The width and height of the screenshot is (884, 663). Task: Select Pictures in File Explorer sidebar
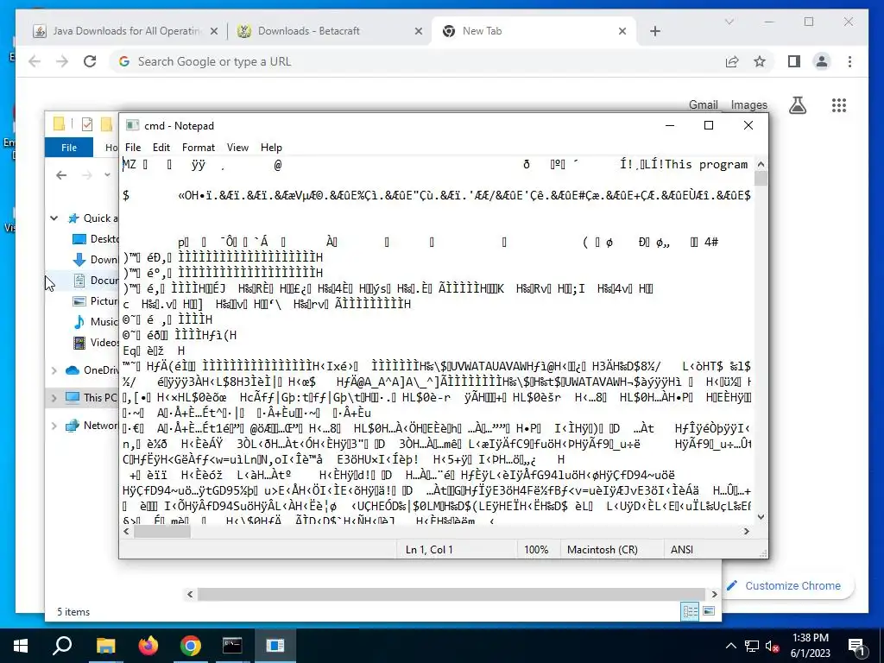point(97,301)
